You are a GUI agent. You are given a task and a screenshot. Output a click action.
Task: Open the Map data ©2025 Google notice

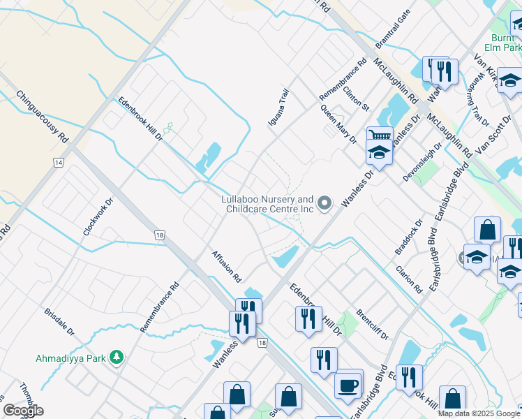coord(479,413)
